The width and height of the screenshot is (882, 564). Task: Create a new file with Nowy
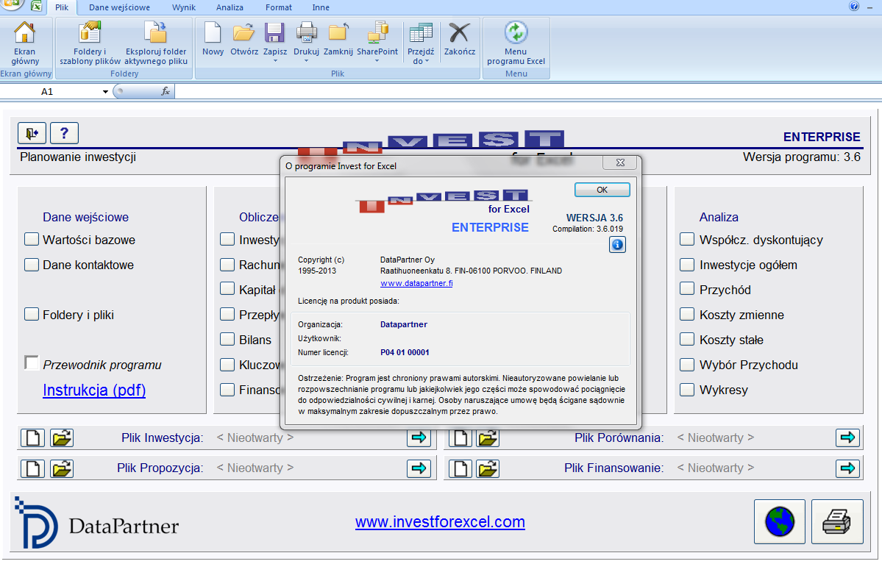pyautogui.click(x=213, y=40)
